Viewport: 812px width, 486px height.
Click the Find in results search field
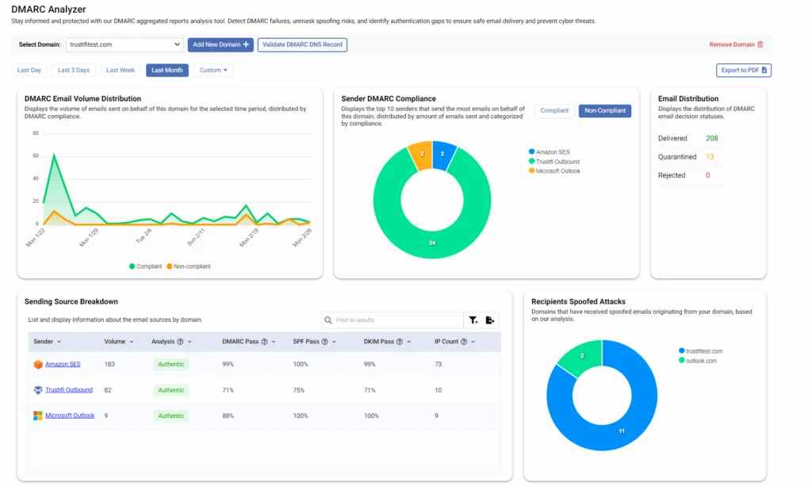click(x=393, y=320)
